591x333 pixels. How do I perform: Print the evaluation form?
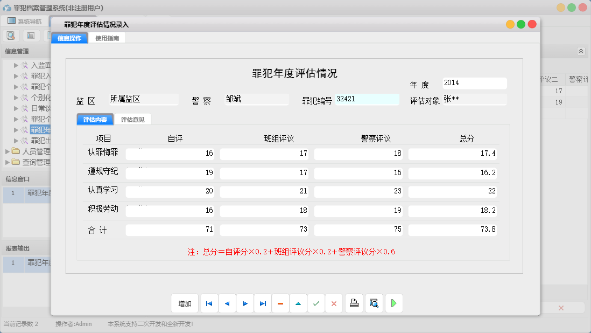(x=354, y=303)
